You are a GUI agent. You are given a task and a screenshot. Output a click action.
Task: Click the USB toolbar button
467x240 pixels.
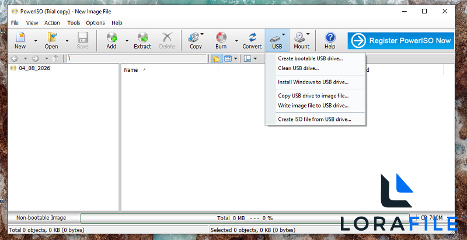click(x=277, y=40)
